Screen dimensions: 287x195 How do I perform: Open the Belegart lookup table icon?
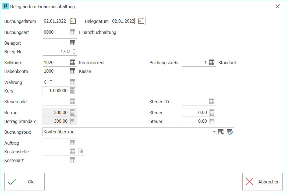point(73,43)
